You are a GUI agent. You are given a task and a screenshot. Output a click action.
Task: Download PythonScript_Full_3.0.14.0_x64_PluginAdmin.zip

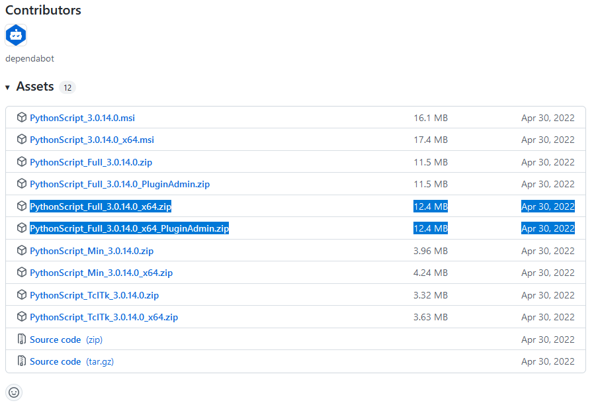click(x=129, y=228)
